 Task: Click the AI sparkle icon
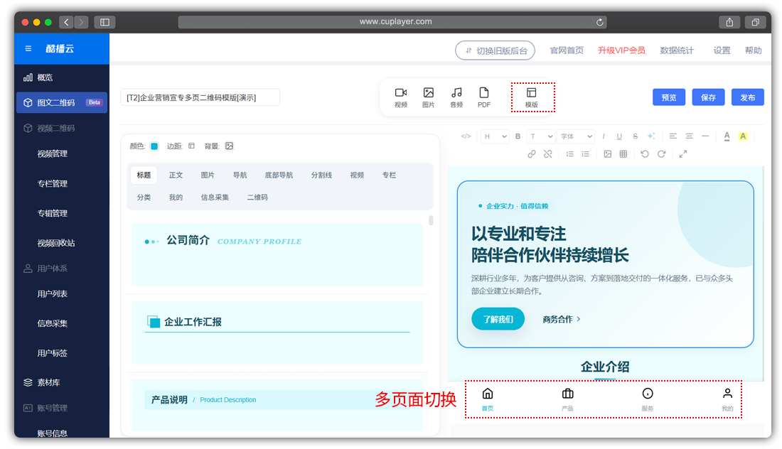(651, 136)
